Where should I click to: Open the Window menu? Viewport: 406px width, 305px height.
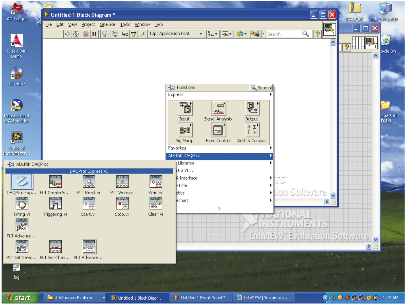click(142, 25)
